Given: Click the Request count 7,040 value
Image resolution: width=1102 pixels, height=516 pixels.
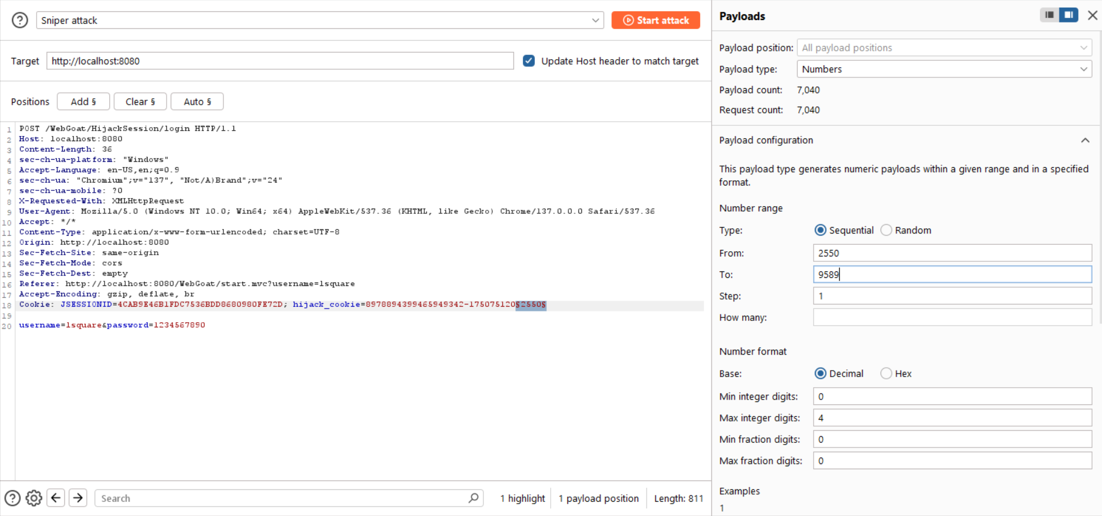Looking at the screenshot, I should tap(808, 110).
